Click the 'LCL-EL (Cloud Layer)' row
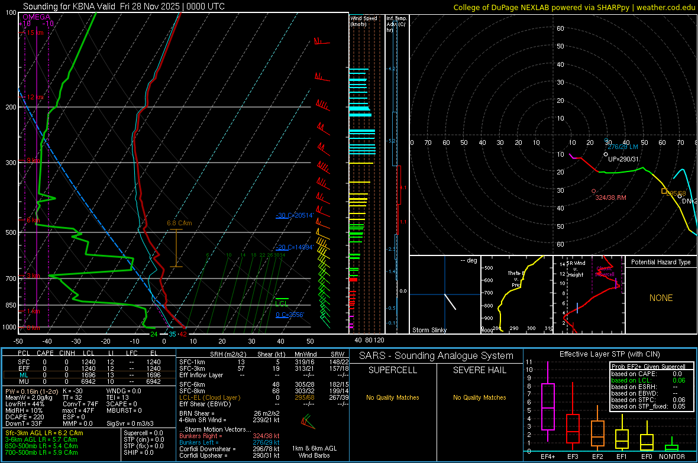This screenshot has height=463, width=698. click(x=264, y=397)
